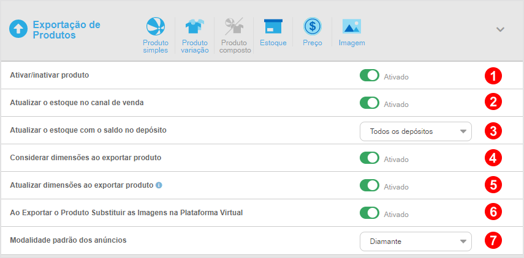524x258 pixels.
Task: Toggle Ativar/inativar produto switch
Action: point(370,75)
